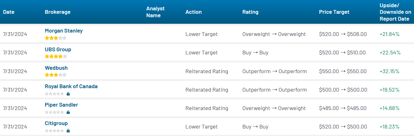Open the Royal Bank of Canada link
Image resolution: width=414 pixels, height=136 pixels.
(x=71, y=86)
